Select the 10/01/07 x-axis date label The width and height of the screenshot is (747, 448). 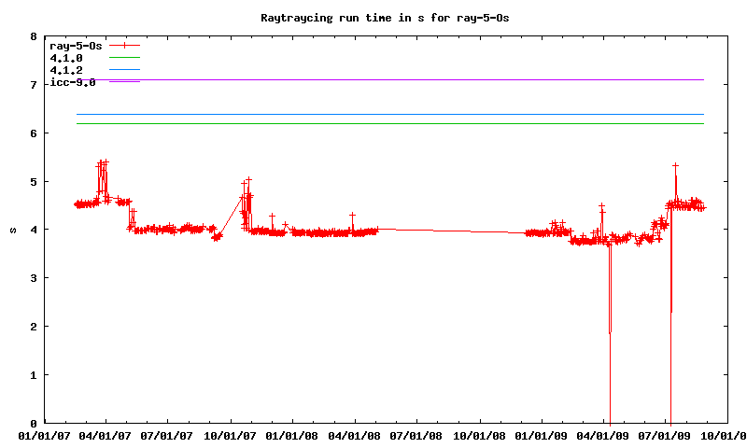pyautogui.click(x=231, y=436)
